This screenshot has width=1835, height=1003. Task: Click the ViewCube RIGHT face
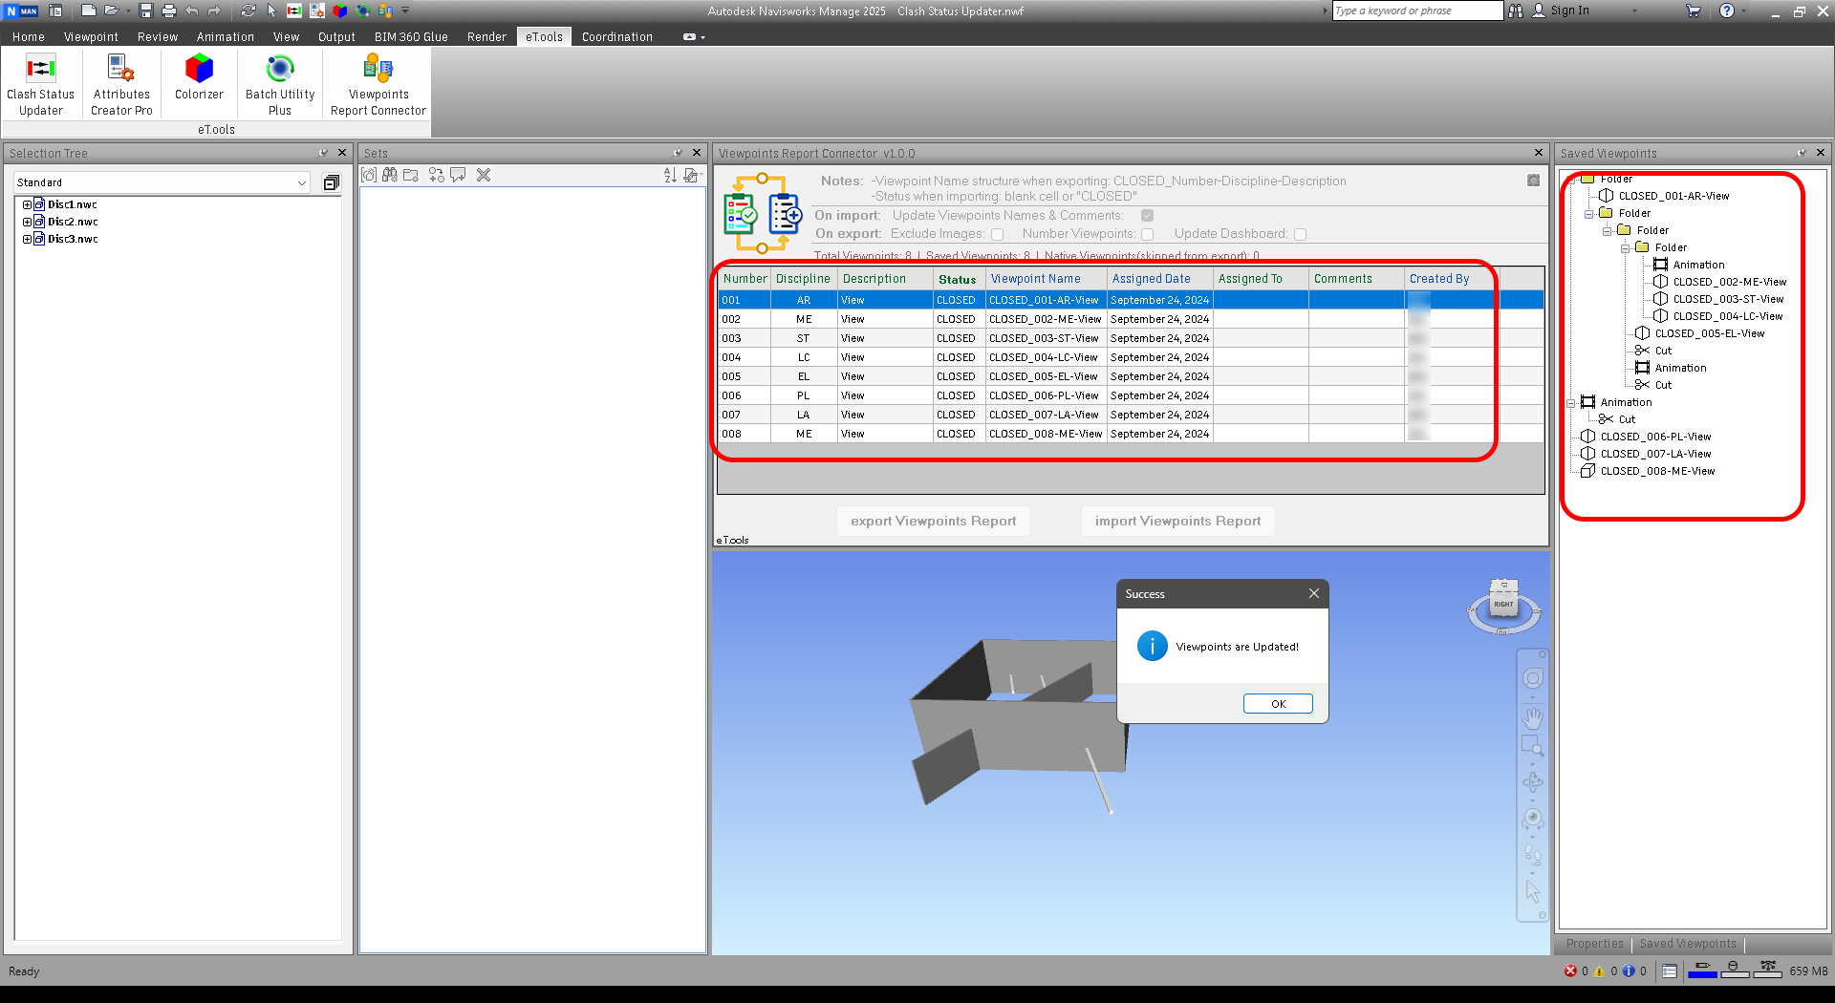pos(1503,605)
